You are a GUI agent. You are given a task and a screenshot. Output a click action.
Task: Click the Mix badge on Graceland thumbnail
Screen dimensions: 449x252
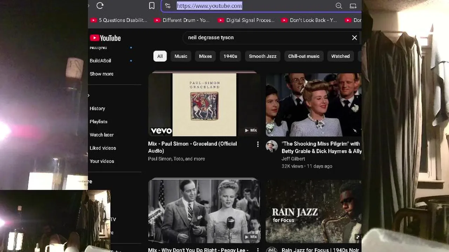pyautogui.click(x=251, y=130)
